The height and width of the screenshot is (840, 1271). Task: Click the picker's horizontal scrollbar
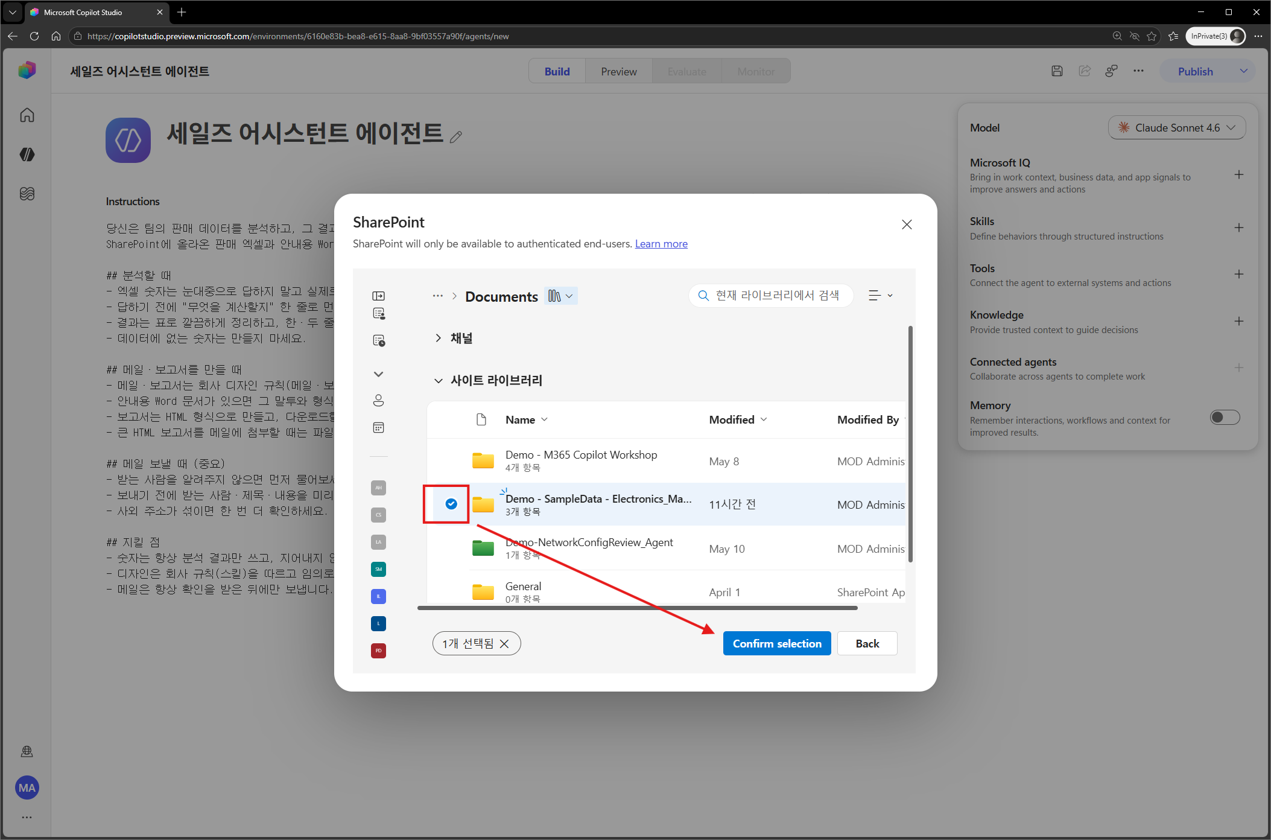637,608
